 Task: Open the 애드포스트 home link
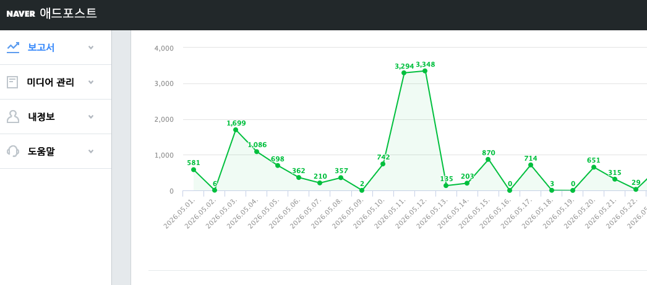click(69, 13)
